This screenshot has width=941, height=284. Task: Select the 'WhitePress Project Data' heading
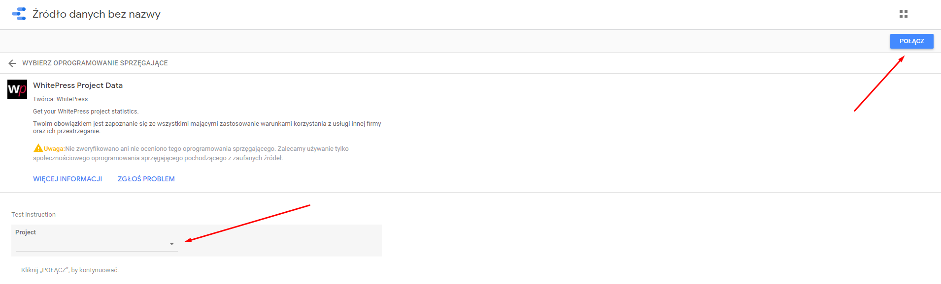78,85
